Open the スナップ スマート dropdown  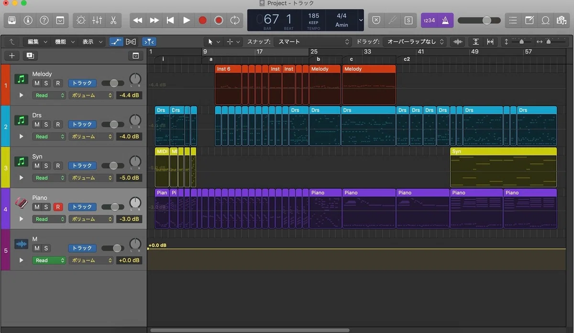pos(313,42)
